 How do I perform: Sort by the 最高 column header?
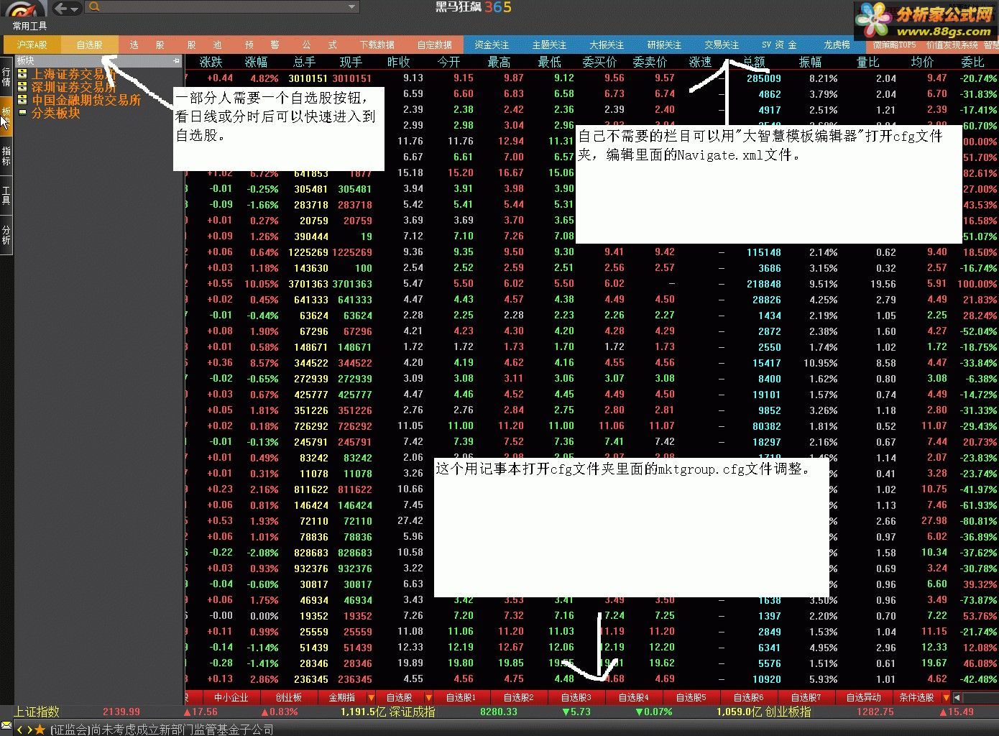tap(499, 62)
